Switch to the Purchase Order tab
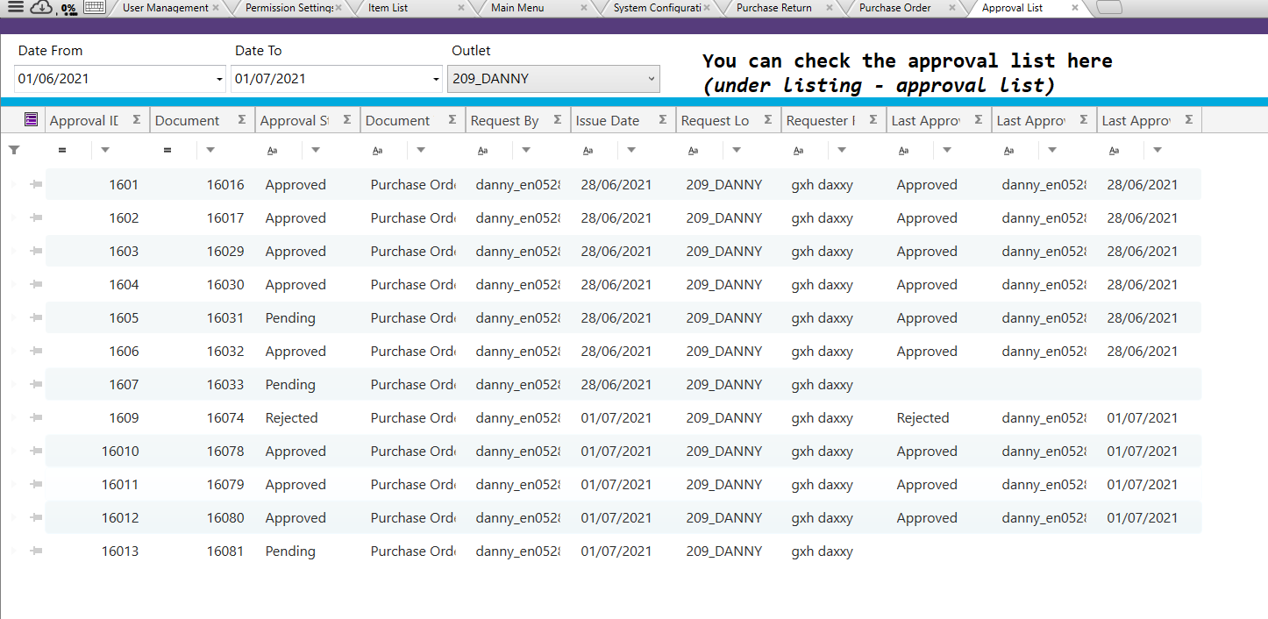The image size is (1268, 619). (894, 8)
